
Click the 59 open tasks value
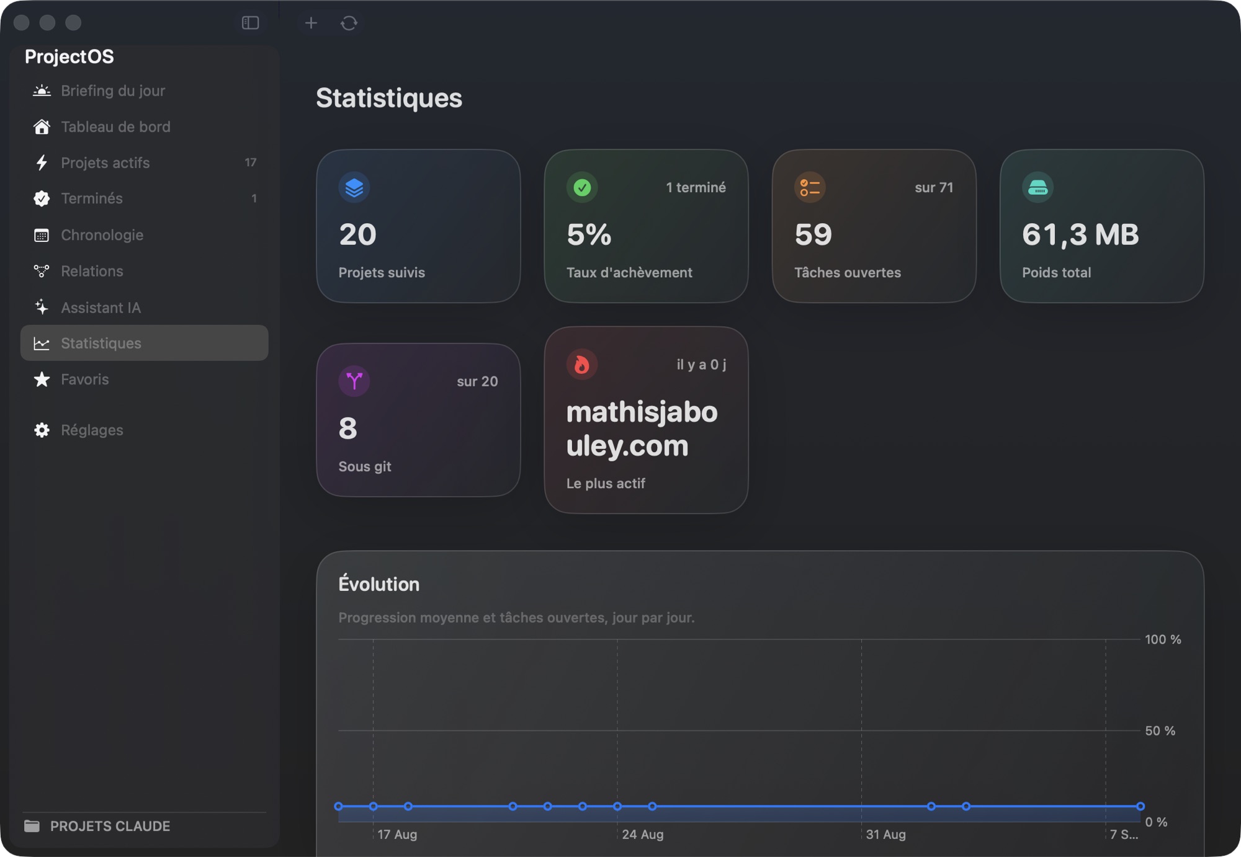tap(813, 234)
